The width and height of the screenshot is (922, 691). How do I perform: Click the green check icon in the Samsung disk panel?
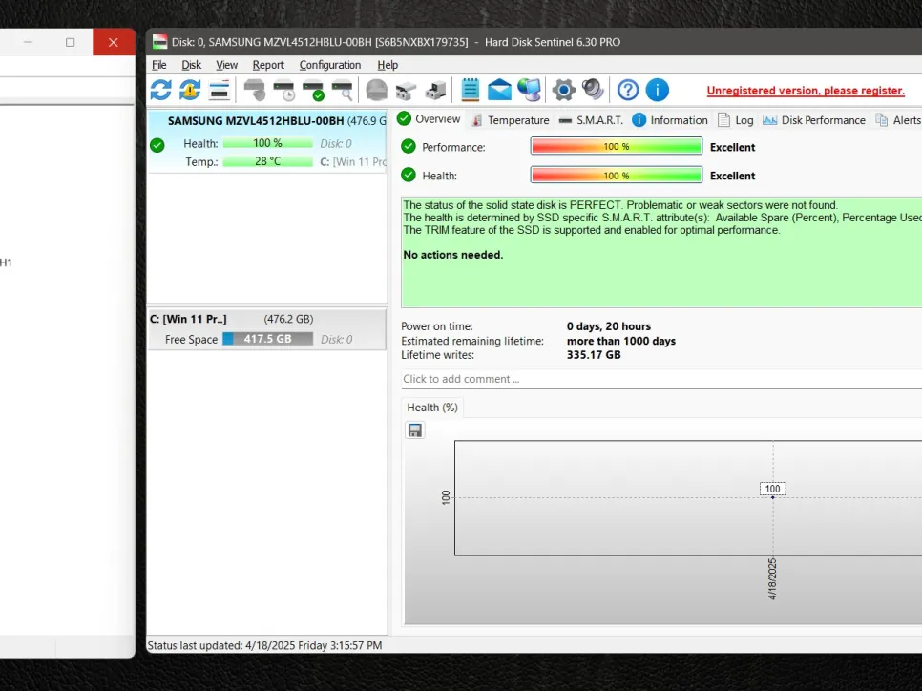(157, 145)
